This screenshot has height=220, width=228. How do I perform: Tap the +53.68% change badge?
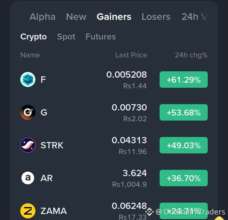[x=184, y=112]
